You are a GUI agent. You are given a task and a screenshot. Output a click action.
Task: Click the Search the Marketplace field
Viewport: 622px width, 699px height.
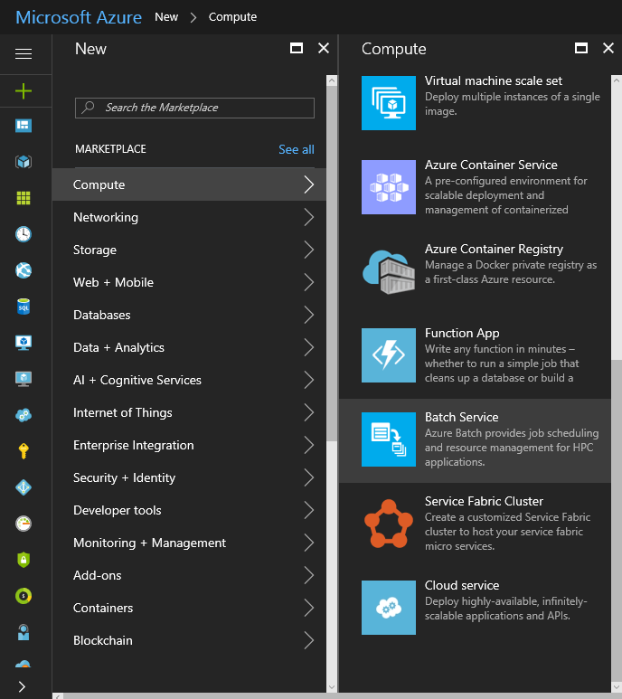pos(194,108)
